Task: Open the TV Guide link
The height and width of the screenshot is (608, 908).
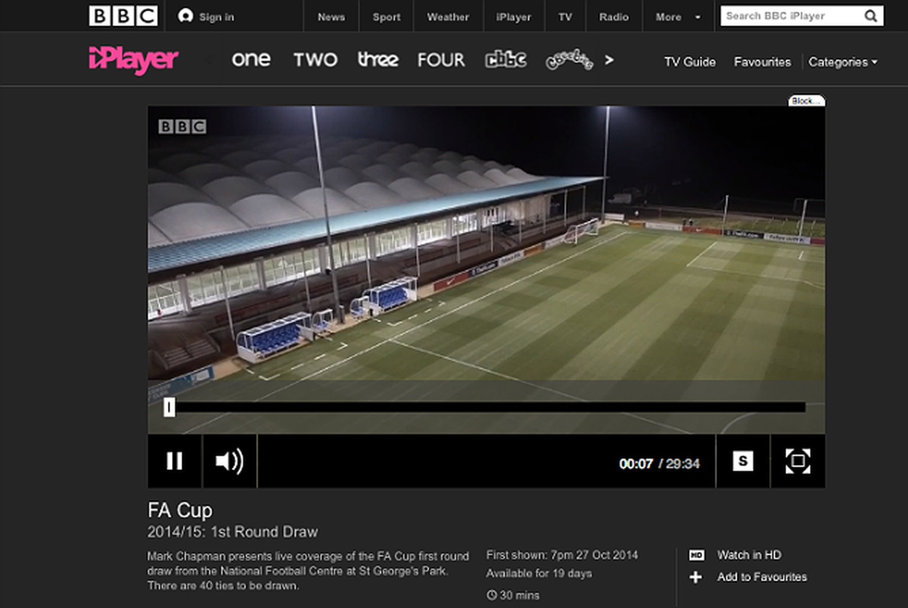Action: [690, 62]
